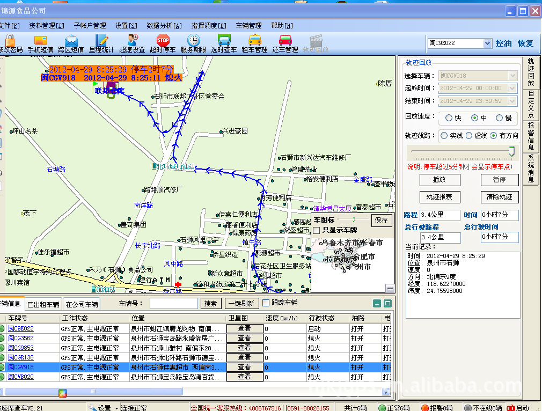542x411 pixels.
Task: Expand the 起始时间 date dropdown
Action: point(512,88)
